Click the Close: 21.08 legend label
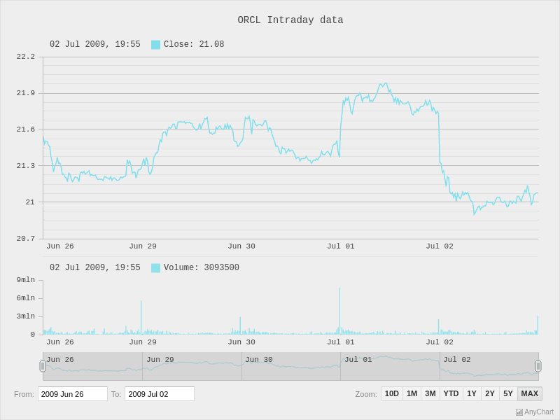The image size is (560, 420). coord(194,44)
